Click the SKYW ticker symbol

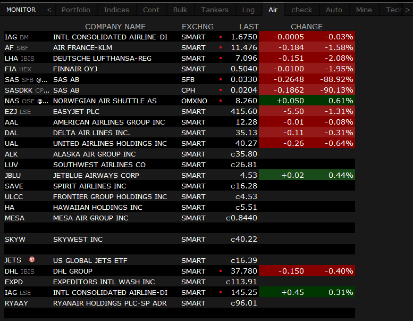[x=15, y=239]
